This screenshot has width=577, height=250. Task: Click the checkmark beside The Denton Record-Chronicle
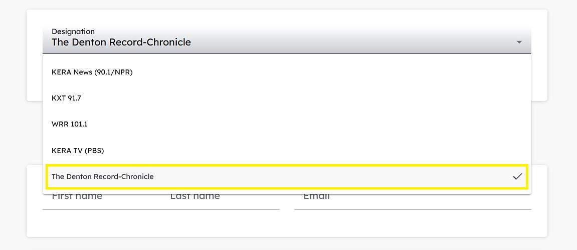tap(517, 176)
